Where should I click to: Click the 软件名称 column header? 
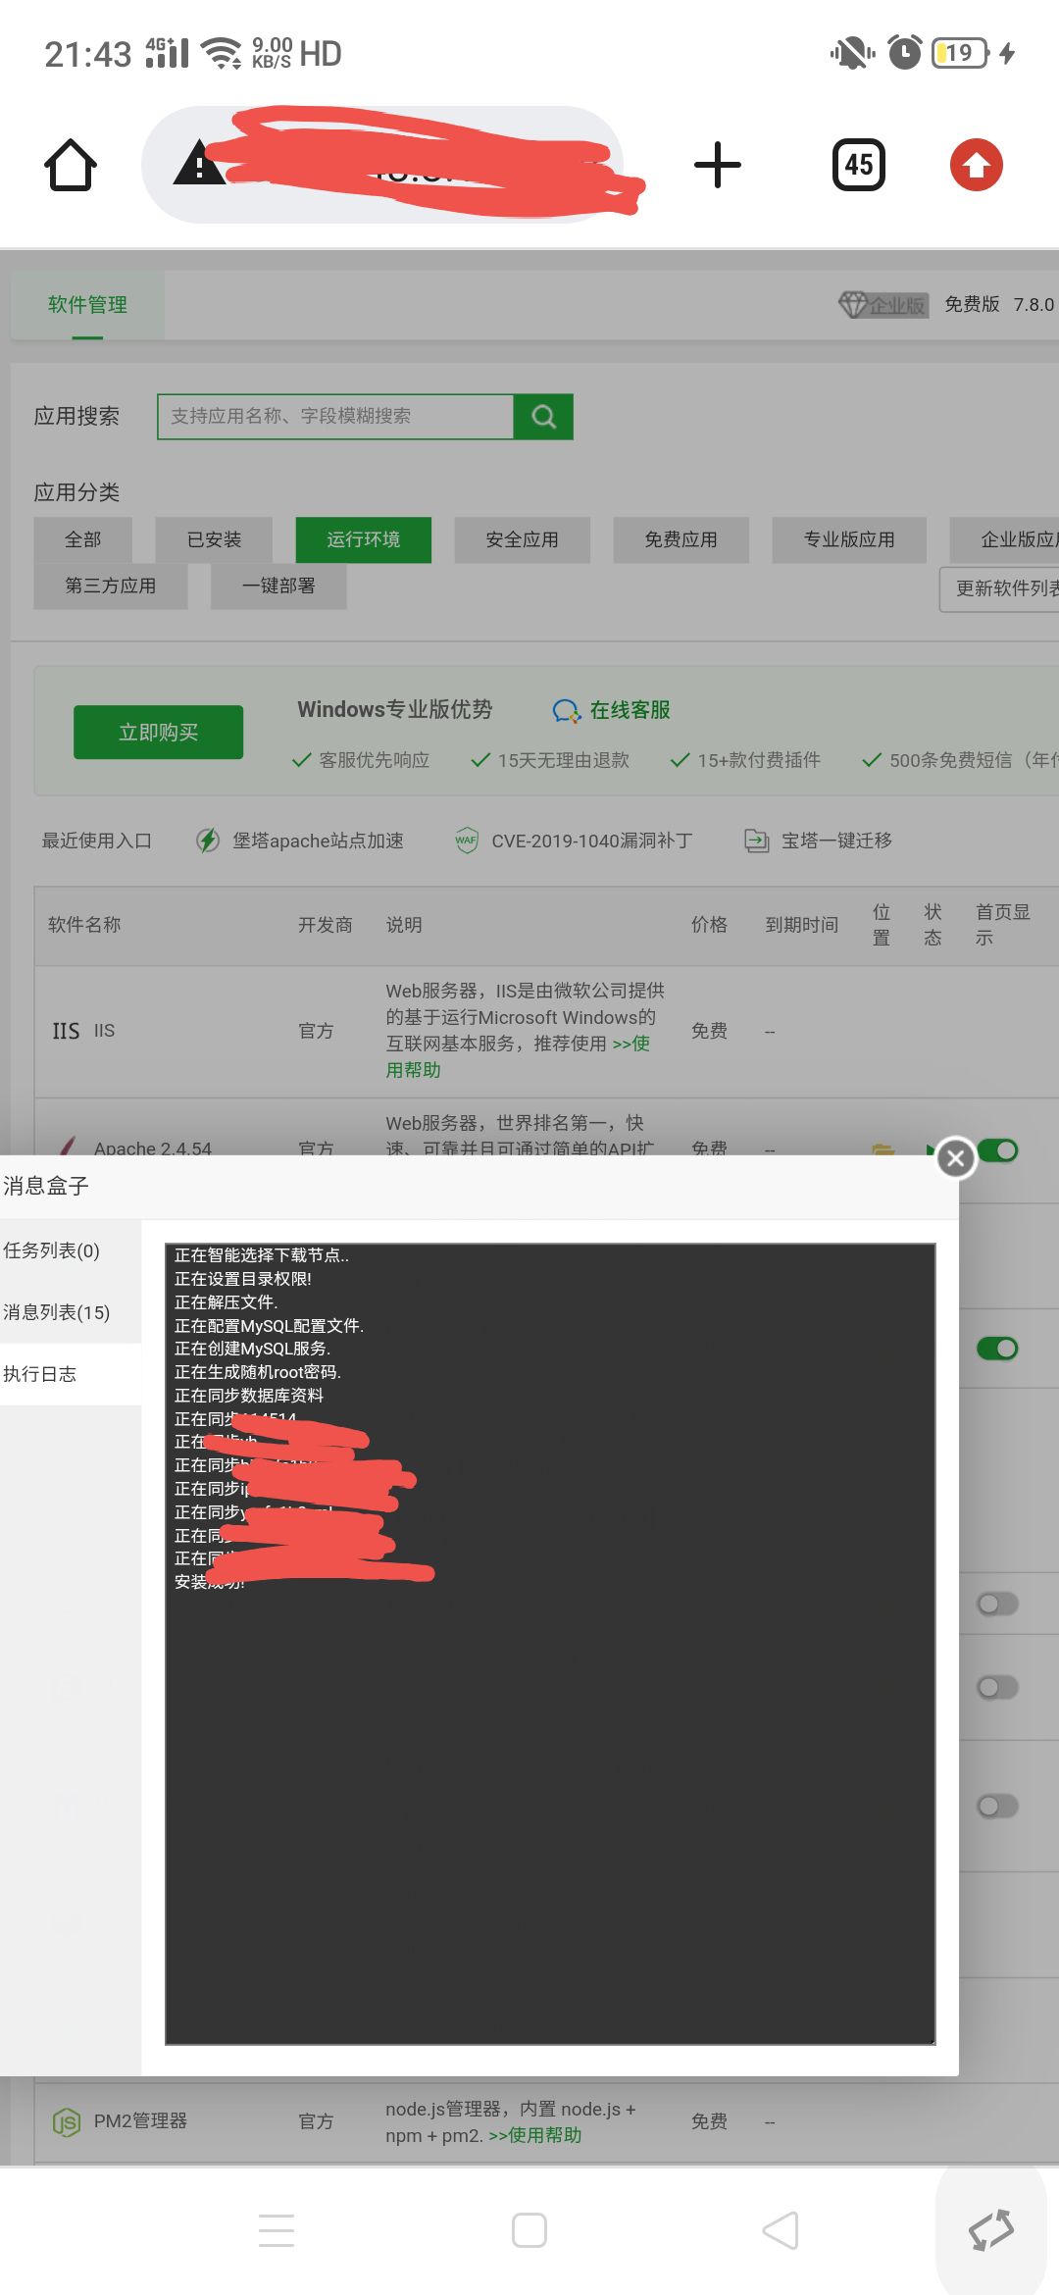coord(84,925)
